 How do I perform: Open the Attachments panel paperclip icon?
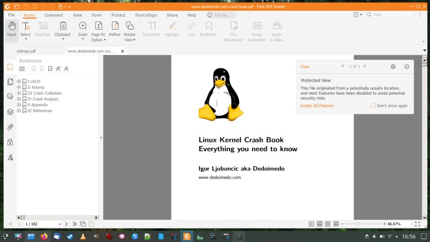[10, 127]
